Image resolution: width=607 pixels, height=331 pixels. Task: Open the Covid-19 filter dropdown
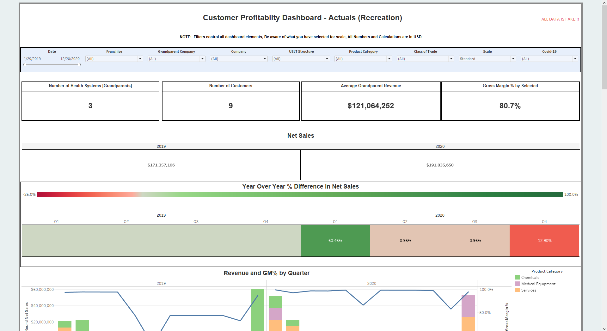tap(549, 59)
